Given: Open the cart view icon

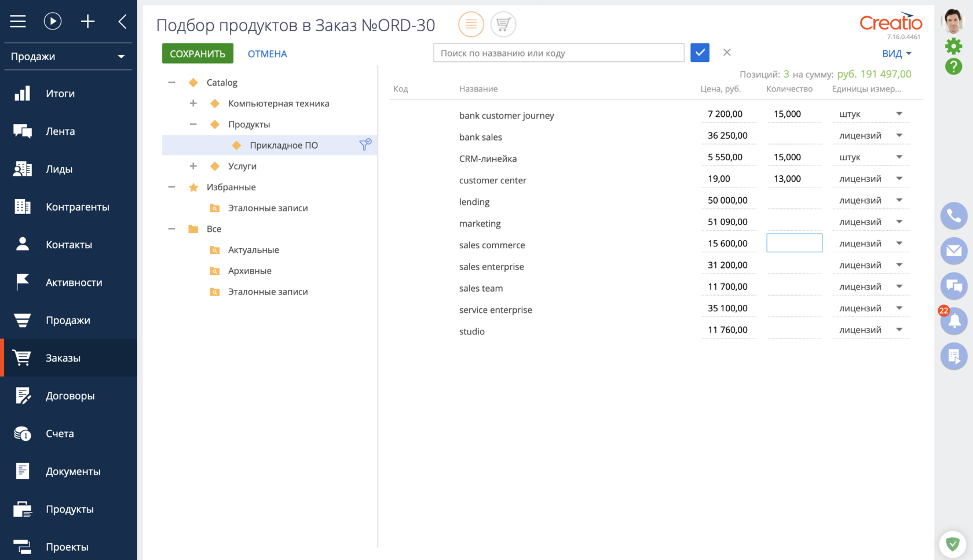Looking at the screenshot, I should tap(503, 24).
